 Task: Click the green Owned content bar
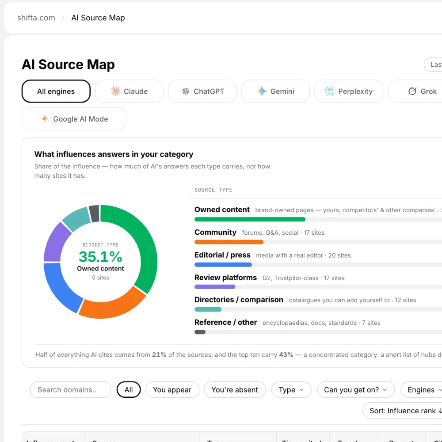tap(250, 219)
